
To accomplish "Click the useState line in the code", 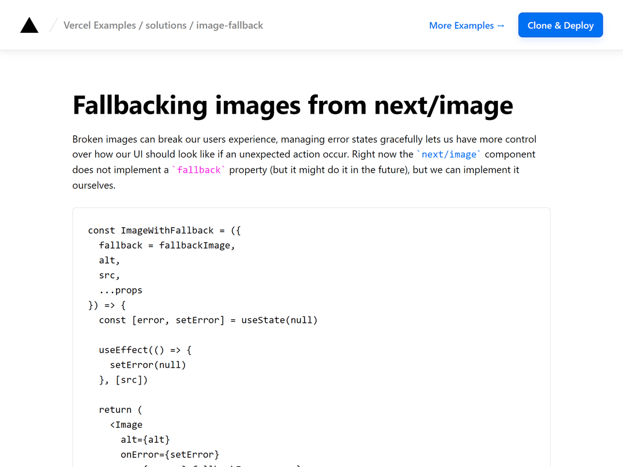I will click(x=208, y=319).
